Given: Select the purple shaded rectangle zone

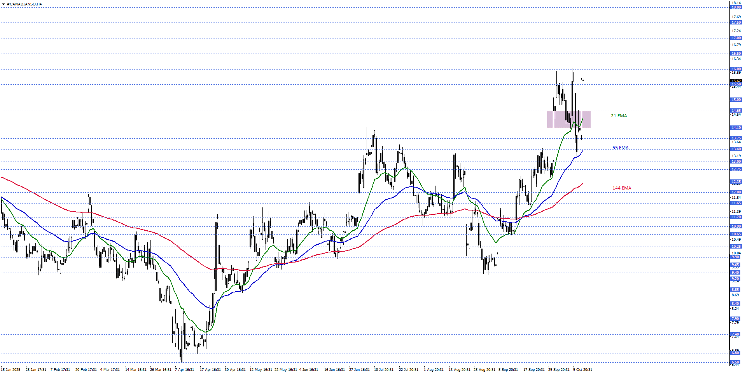Looking at the screenshot, I should click(568, 119).
